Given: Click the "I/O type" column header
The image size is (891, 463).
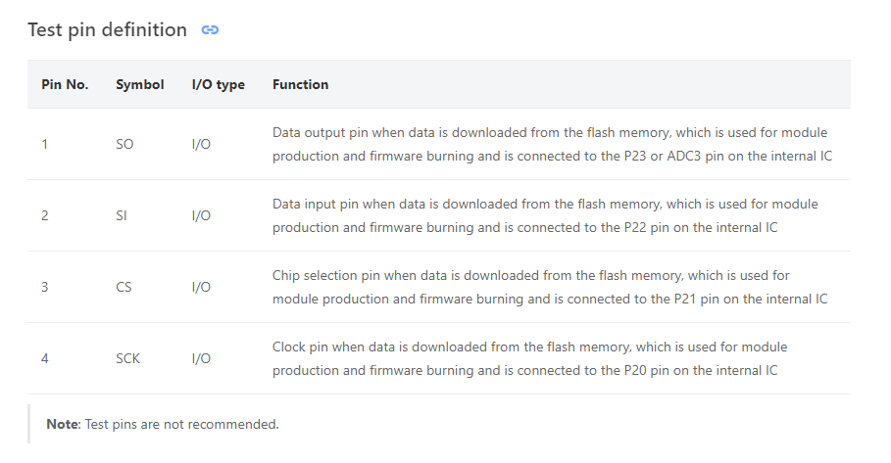Looking at the screenshot, I should (x=219, y=84).
